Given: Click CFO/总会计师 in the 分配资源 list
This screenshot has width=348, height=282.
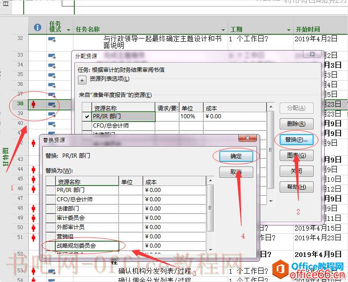Looking at the screenshot, I should [x=123, y=126].
